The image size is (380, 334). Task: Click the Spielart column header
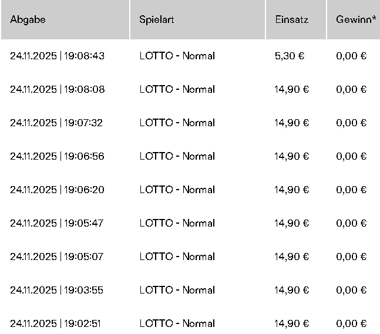tap(157, 19)
